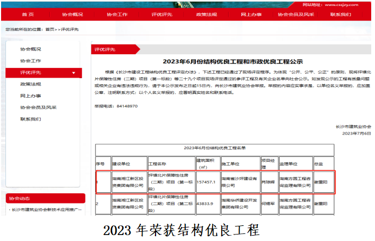This screenshot has width=375, height=241.
Task: Select 网上办事 in the left sidebar
Action: (30, 96)
